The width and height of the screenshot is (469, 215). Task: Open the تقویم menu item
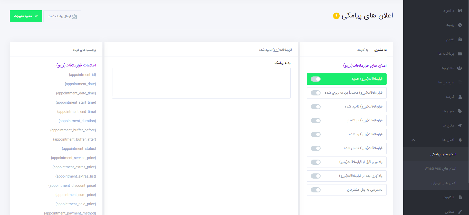tap(436, 39)
